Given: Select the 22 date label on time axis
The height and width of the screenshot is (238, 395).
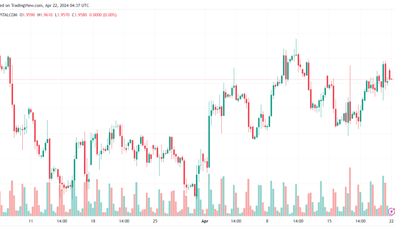Looking at the screenshot, I should click(391, 221).
